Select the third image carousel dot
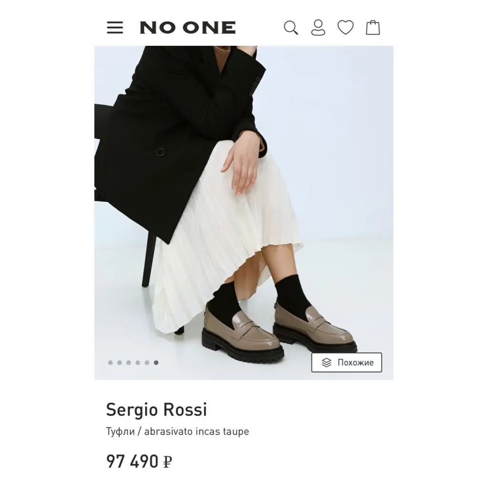The width and height of the screenshot is (488, 488). (x=129, y=363)
